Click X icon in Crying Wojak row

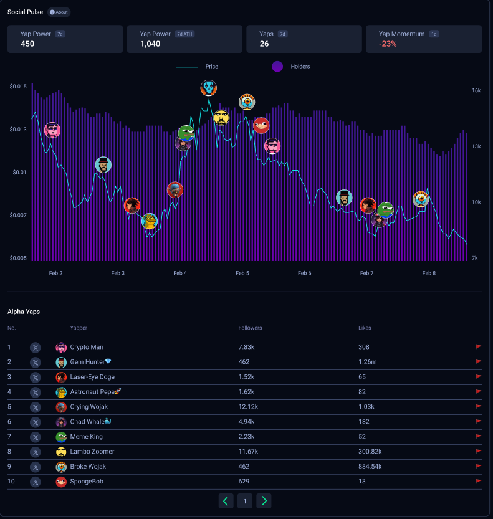pyautogui.click(x=36, y=407)
